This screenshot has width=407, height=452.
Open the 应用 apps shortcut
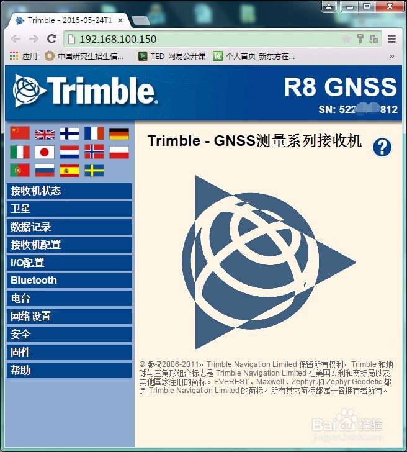click(x=24, y=56)
